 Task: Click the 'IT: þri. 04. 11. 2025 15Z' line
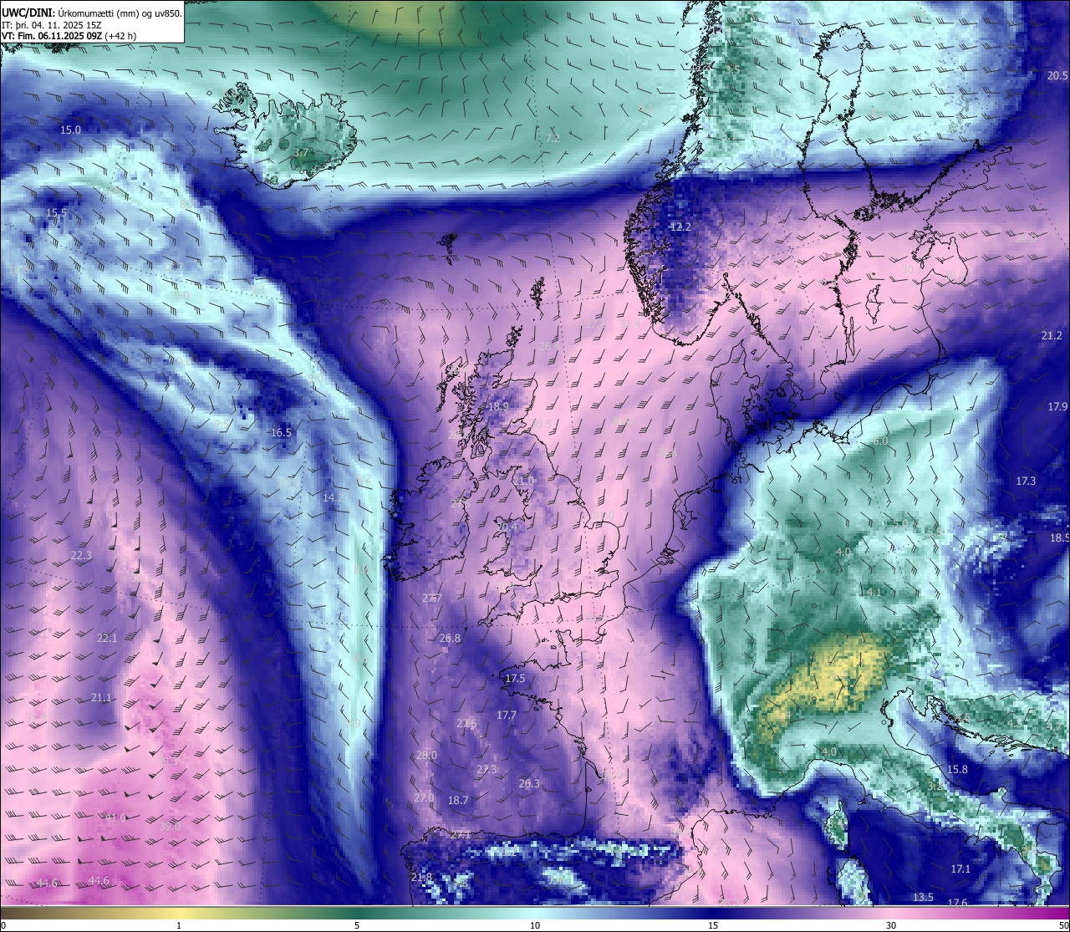tap(52, 25)
